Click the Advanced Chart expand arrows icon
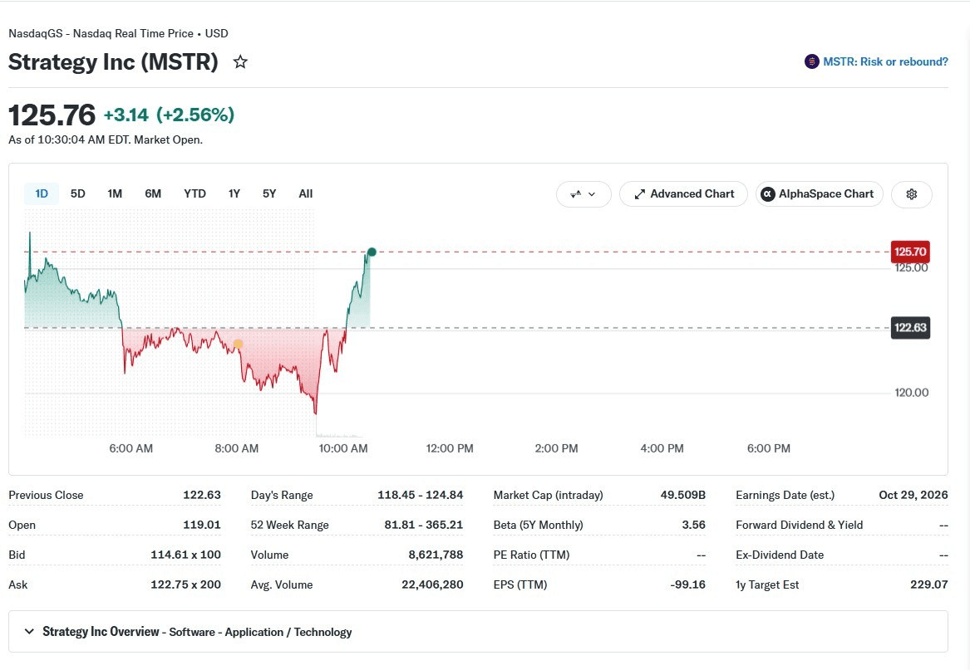Viewport: 970px width, 670px height. 640,194
